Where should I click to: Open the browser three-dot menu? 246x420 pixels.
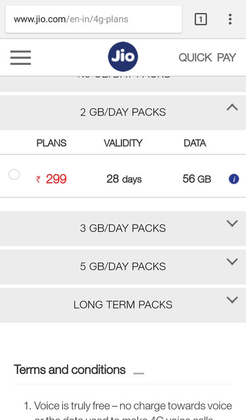(x=230, y=19)
